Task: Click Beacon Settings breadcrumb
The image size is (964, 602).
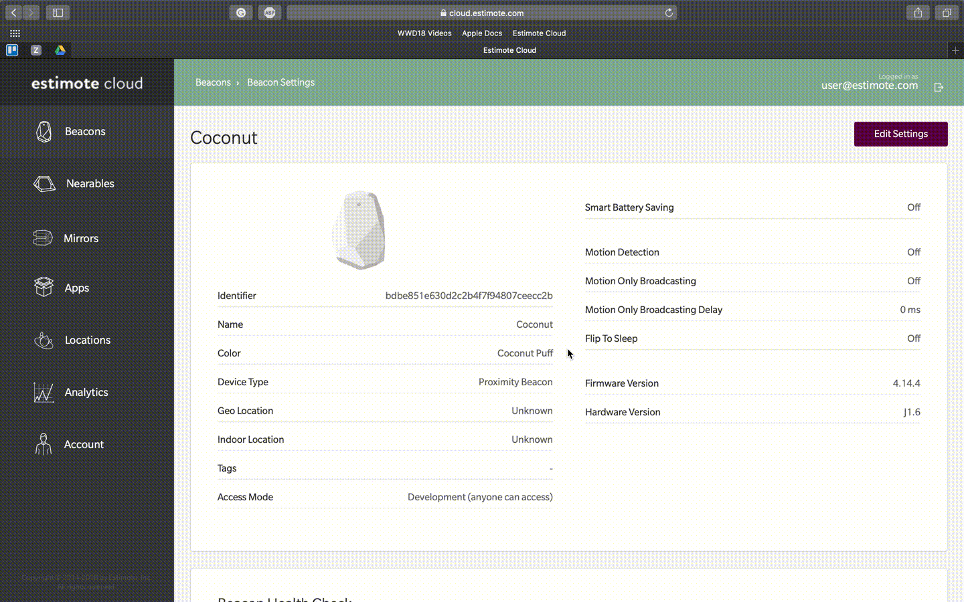Action: 280,82
